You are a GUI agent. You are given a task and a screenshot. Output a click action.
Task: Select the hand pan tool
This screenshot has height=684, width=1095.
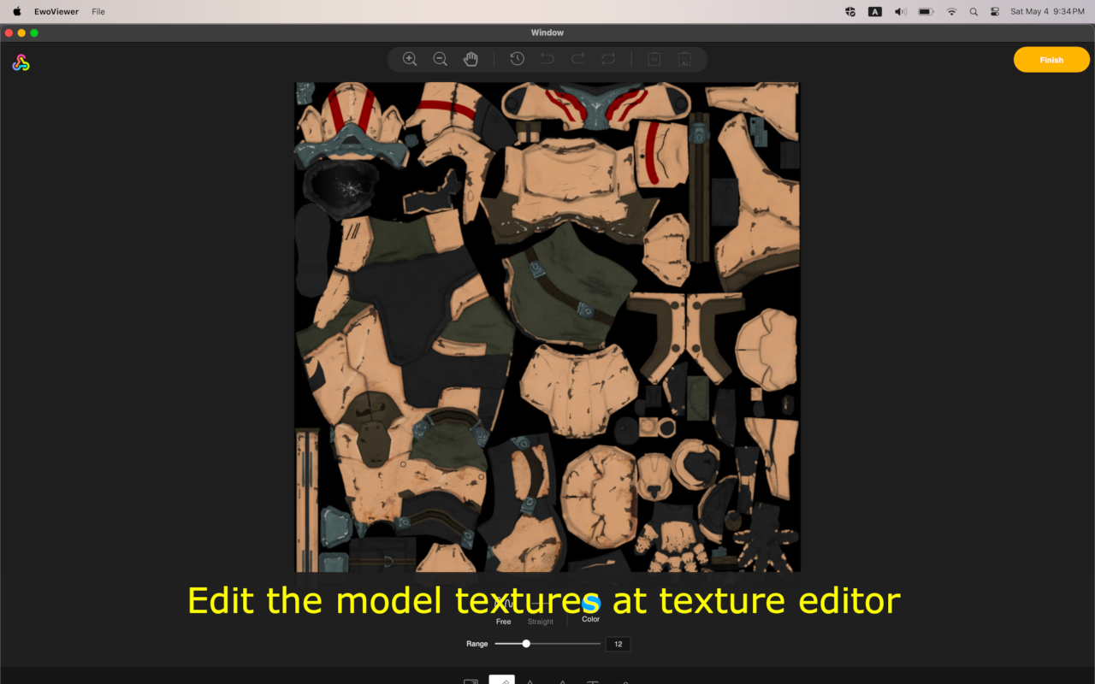[471, 59]
